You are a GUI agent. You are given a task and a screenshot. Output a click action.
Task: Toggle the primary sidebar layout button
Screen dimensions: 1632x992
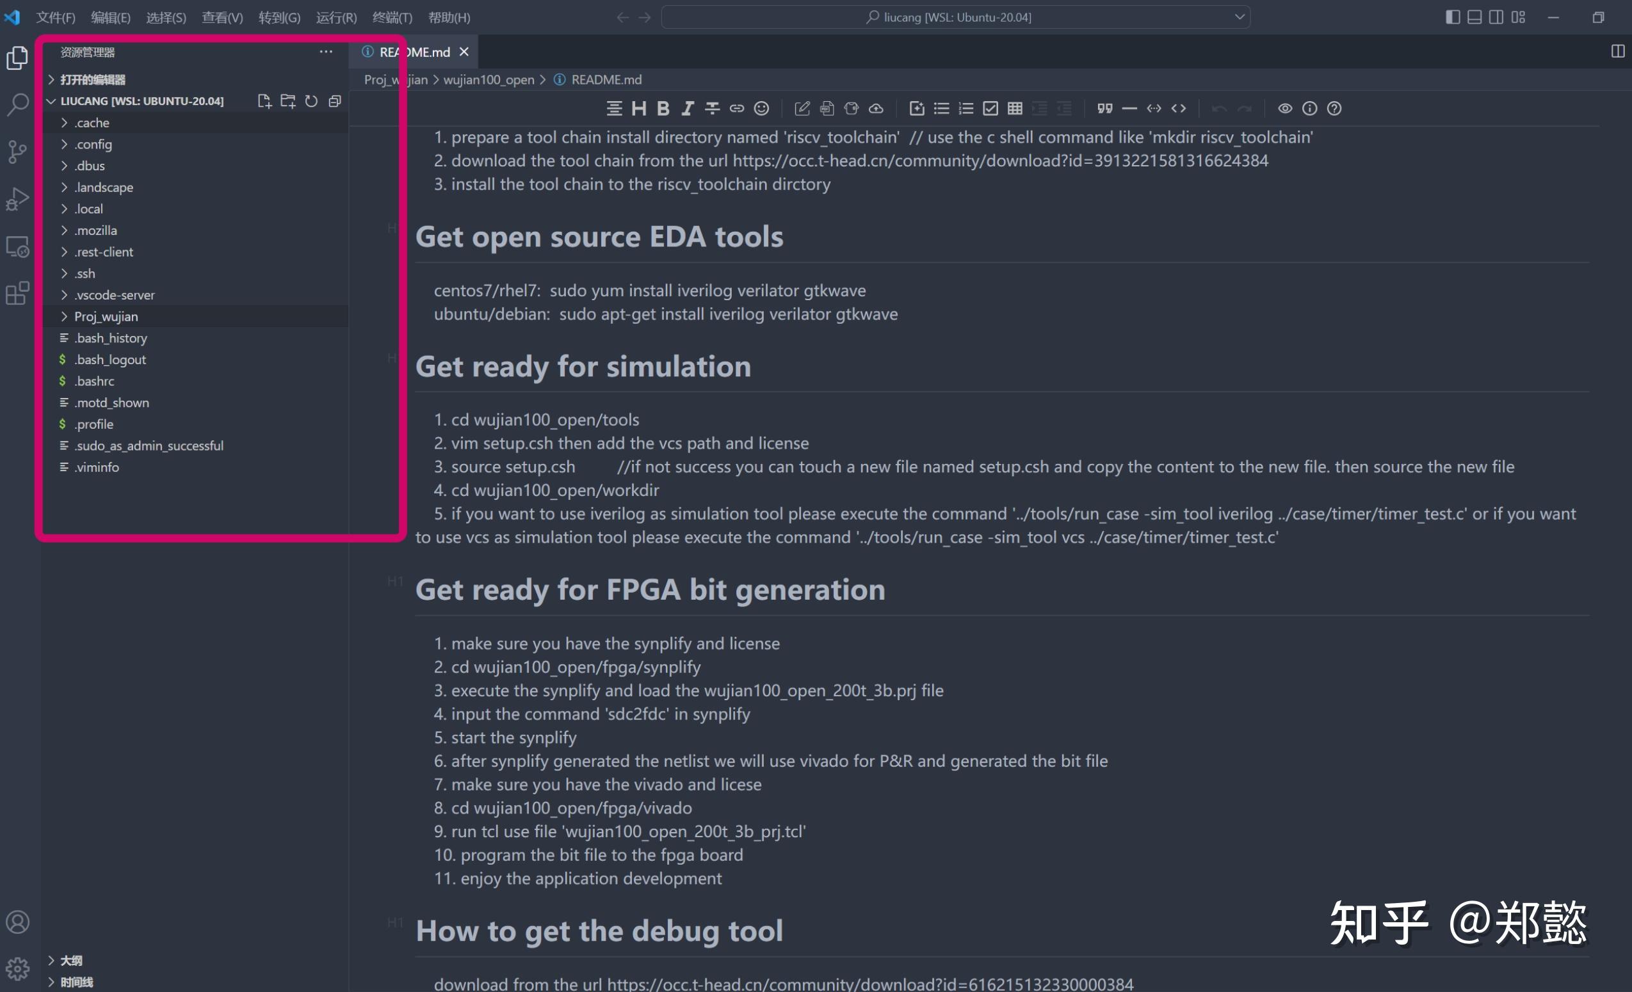(x=1452, y=17)
